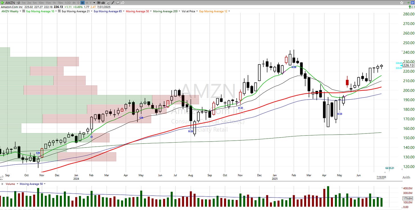Click the $1.26 earnings marker near August

(x=191, y=131)
